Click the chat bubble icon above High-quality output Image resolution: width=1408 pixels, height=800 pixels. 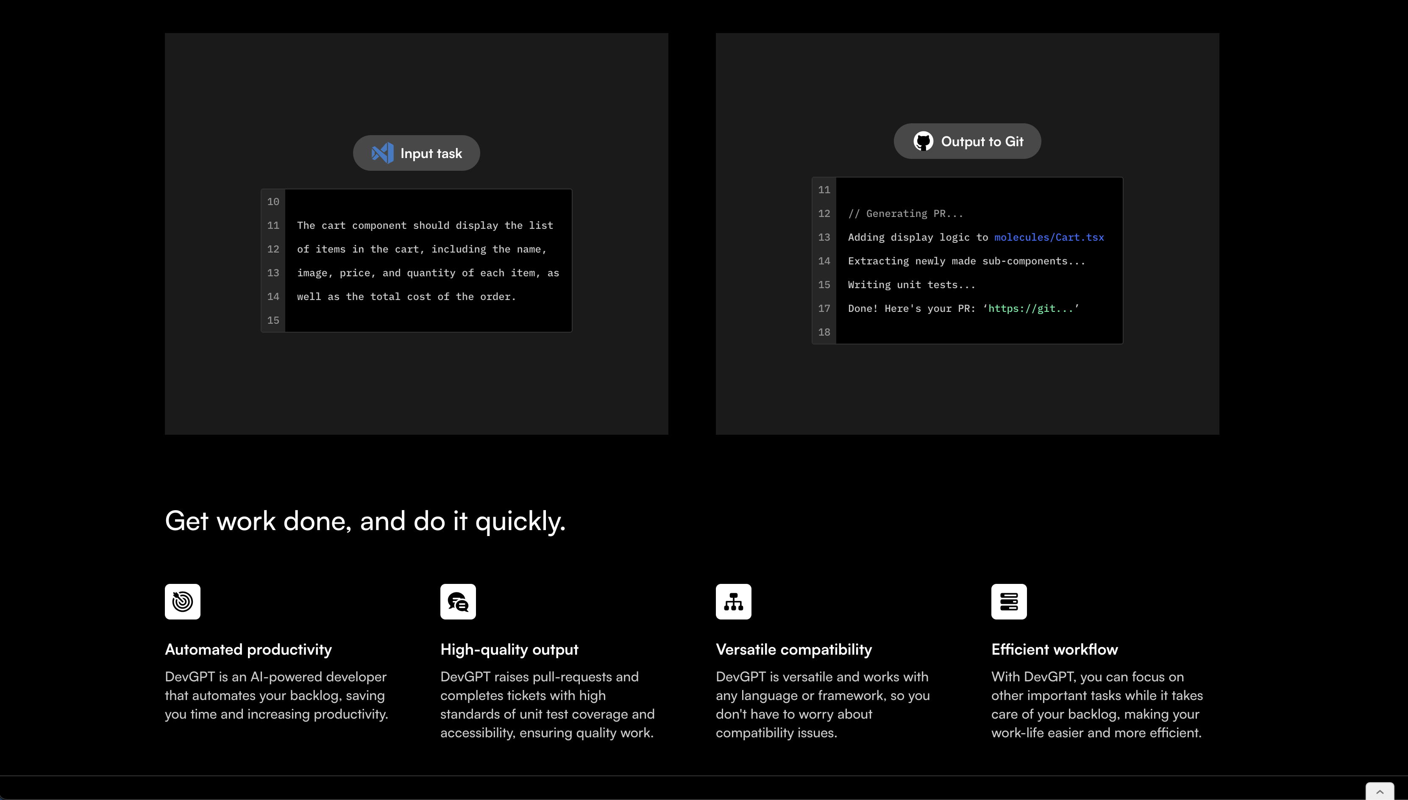(x=458, y=601)
